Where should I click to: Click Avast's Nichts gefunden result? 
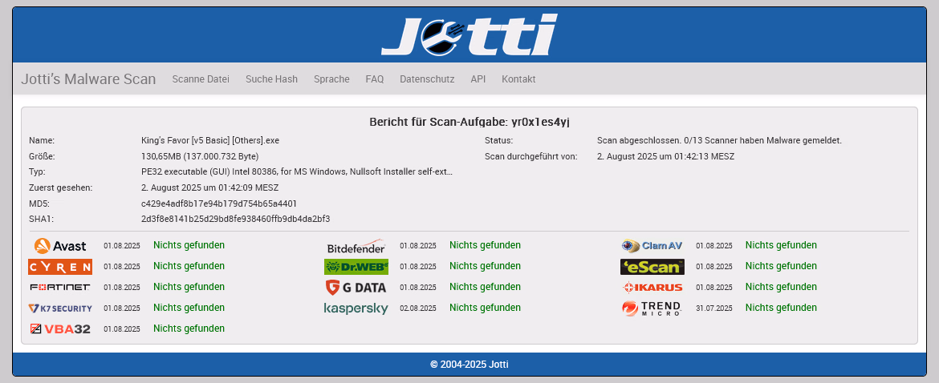click(x=189, y=245)
